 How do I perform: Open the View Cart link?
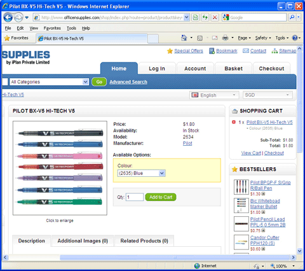point(251,153)
